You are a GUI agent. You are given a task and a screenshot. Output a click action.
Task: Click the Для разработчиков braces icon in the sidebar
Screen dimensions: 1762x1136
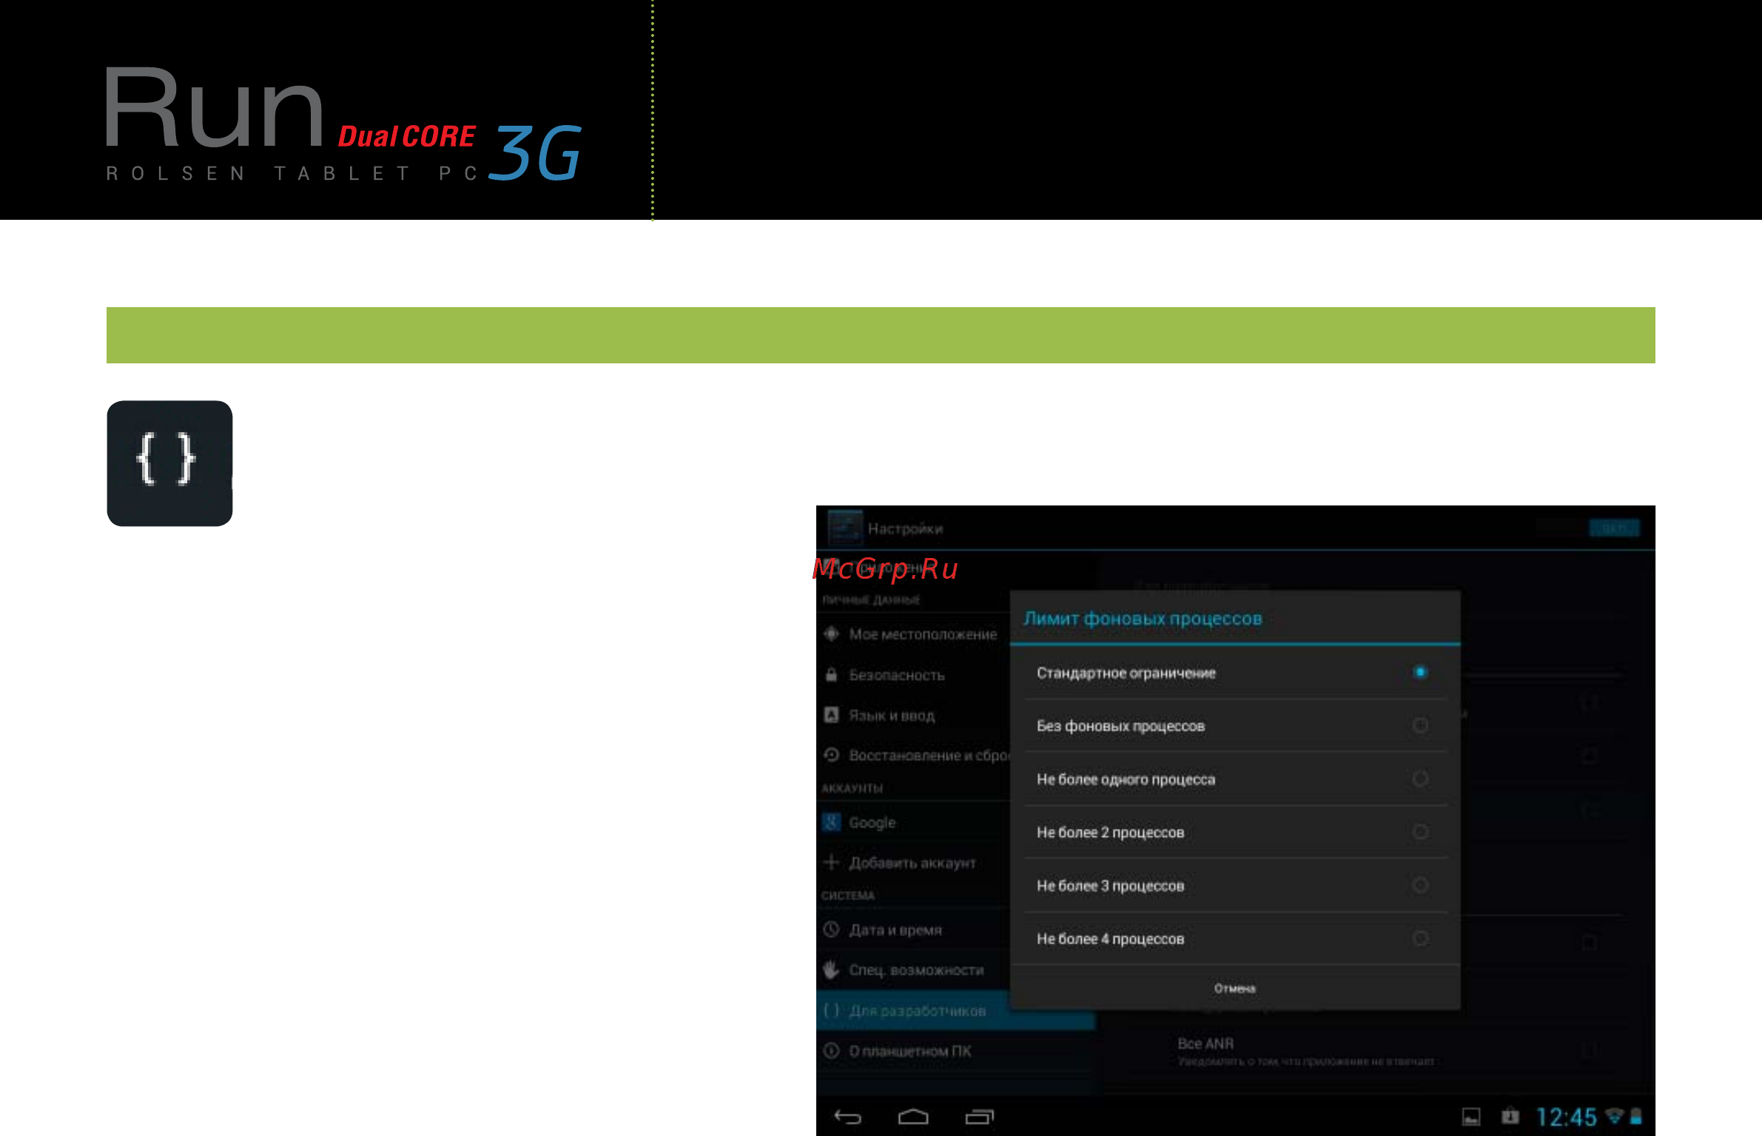[x=832, y=1010]
